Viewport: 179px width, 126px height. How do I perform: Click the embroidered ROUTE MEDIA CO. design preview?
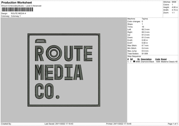[x=64, y=70]
